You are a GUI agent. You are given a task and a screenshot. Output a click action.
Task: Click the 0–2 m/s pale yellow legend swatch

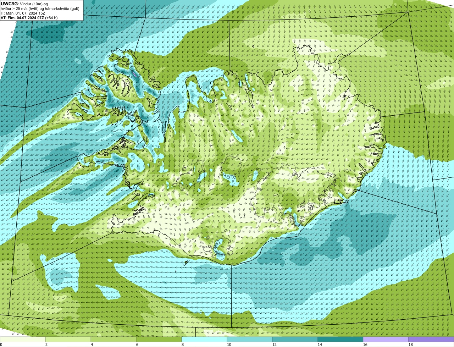(x=23, y=340)
